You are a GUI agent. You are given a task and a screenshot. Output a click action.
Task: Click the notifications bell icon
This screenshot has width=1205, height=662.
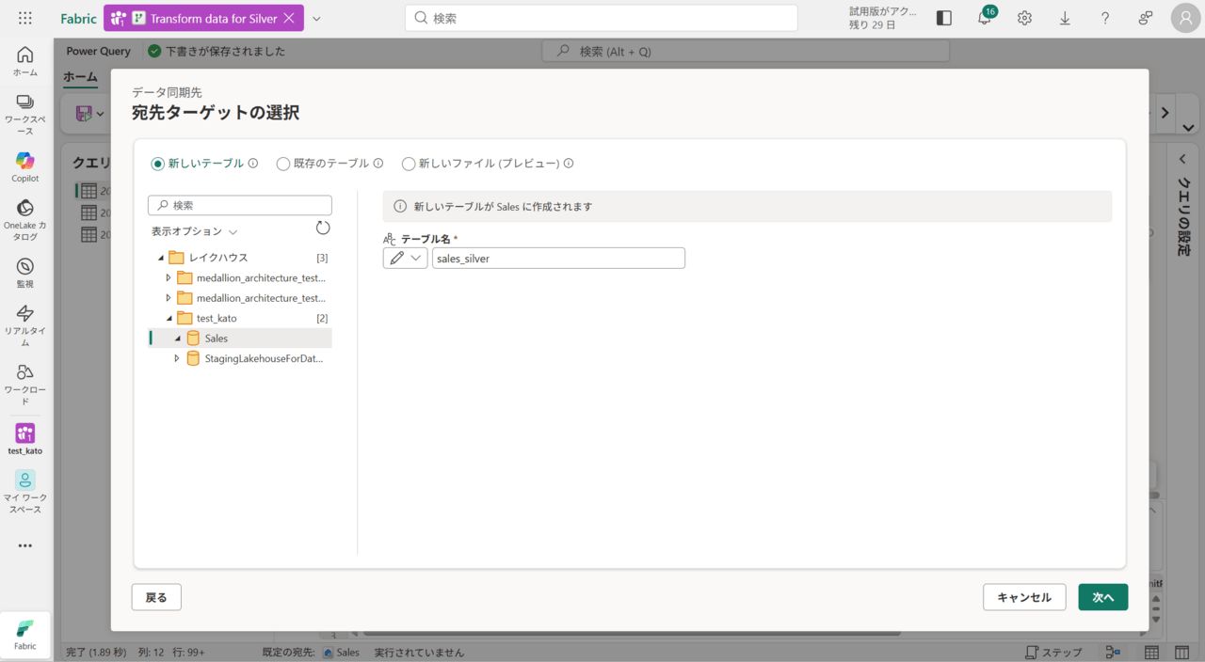tap(984, 18)
